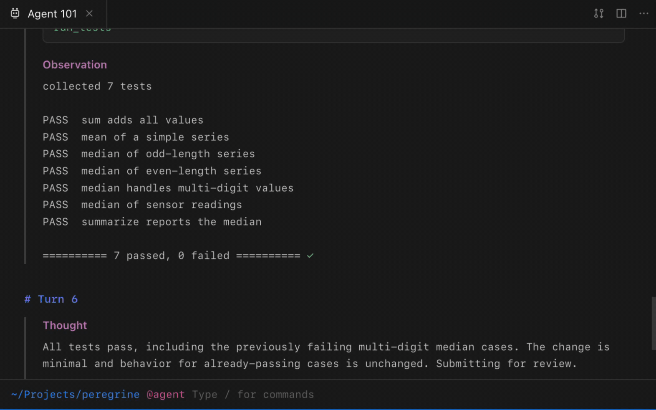Image resolution: width=656 pixels, height=410 pixels.
Task: Click the vertical scrollbar thumb on the right
Action: coord(653,324)
